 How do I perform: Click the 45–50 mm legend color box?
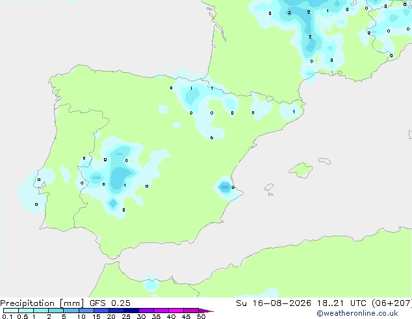click(x=191, y=311)
